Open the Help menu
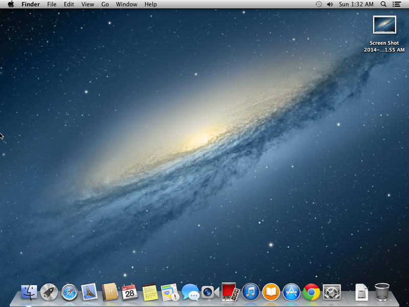The width and height of the screenshot is (409, 307). pos(150,4)
